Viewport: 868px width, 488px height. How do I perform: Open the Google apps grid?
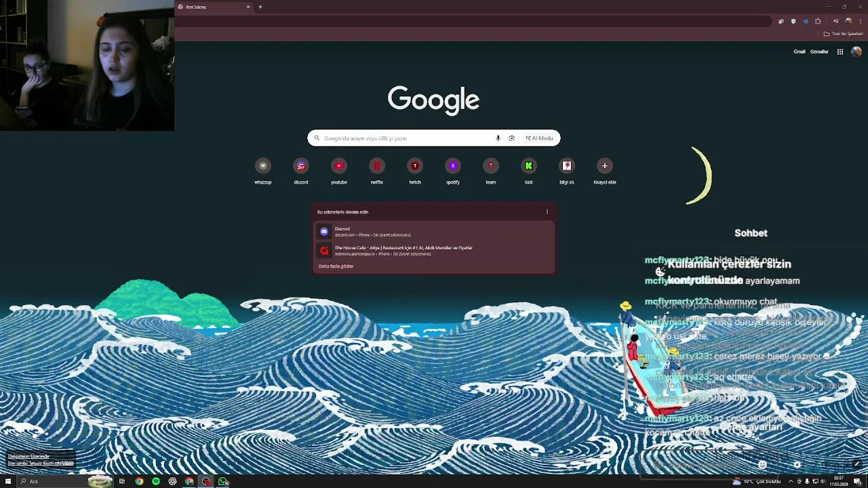click(840, 52)
